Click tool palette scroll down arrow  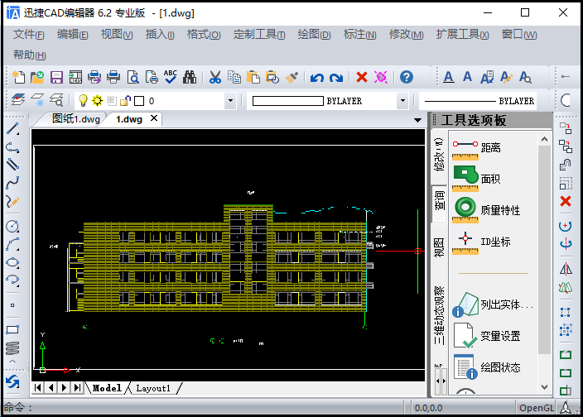point(544,387)
